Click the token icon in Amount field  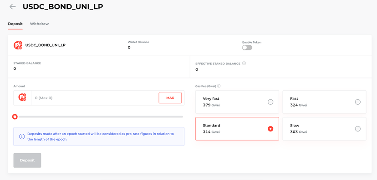click(22, 97)
